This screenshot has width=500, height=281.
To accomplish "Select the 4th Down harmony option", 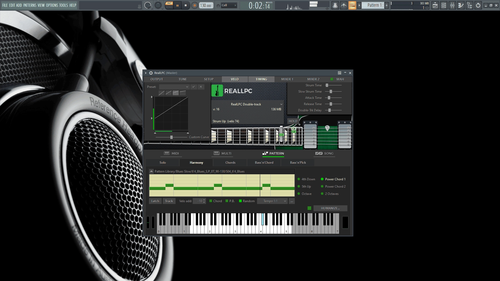I will tap(306, 179).
